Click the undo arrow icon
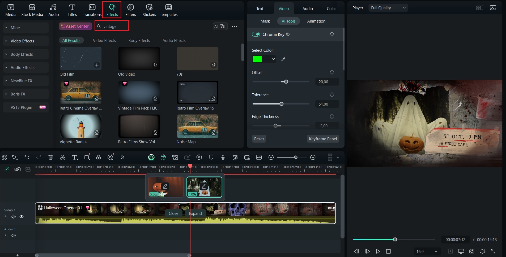506x257 pixels. [x=27, y=157]
